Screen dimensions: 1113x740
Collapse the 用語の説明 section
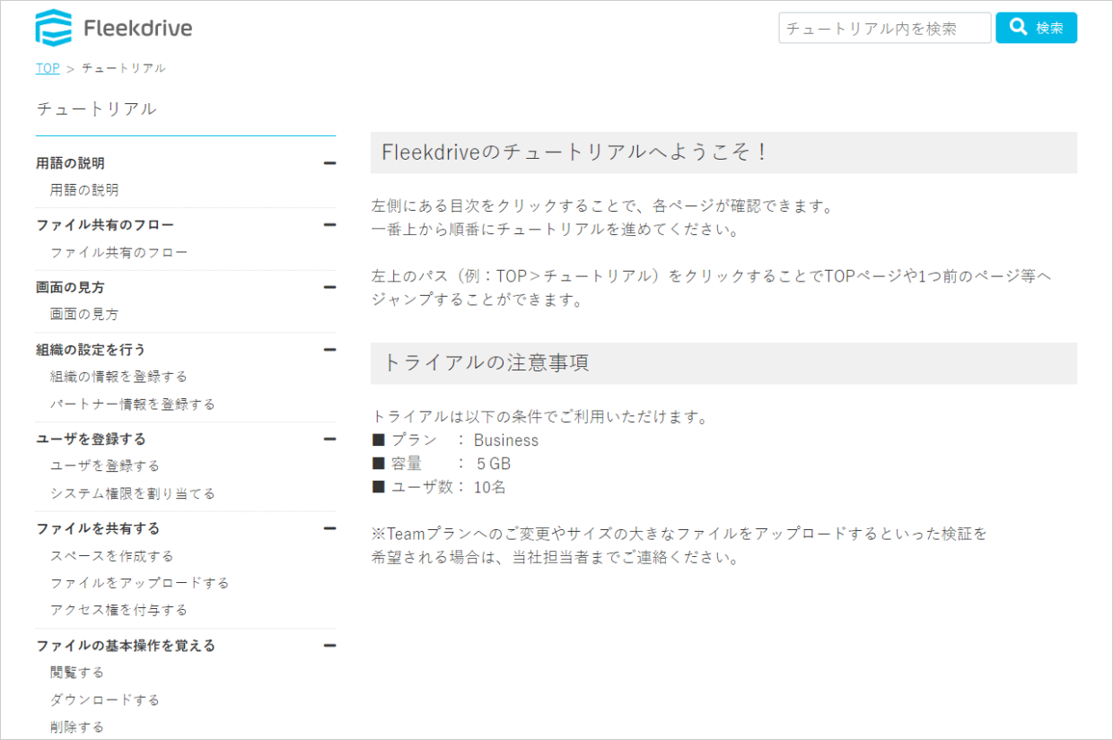[x=329, y=162]
